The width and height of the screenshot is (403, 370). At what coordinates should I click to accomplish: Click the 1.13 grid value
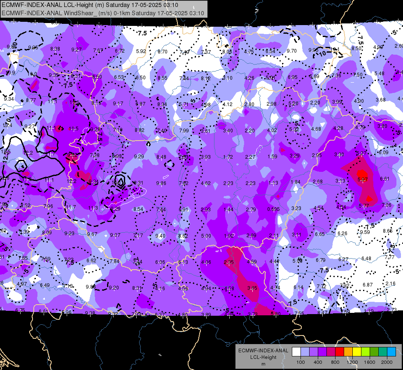273,183
